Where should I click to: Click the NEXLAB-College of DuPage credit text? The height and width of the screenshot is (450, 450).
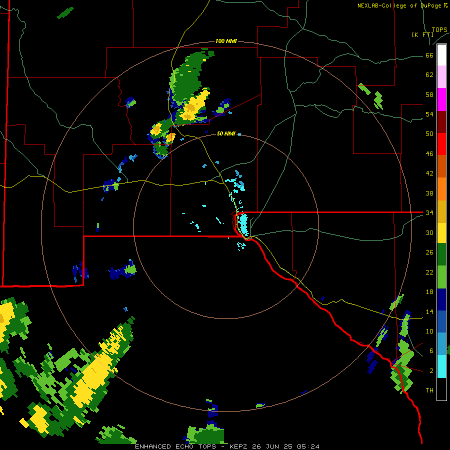(x=402, y=5)
